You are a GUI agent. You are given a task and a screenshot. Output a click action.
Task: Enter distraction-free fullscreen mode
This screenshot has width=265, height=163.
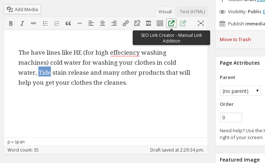pyautogui.click(x=201, y=23)
